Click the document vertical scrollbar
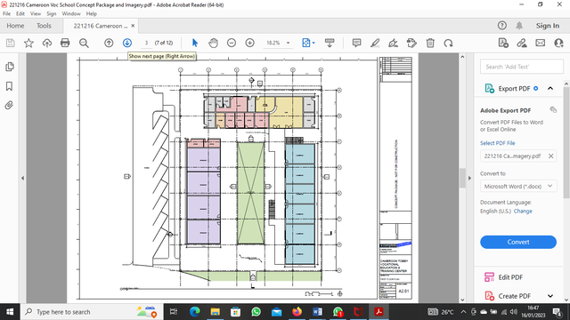Screen dimensions: 570x320 [x=462, y=178]
